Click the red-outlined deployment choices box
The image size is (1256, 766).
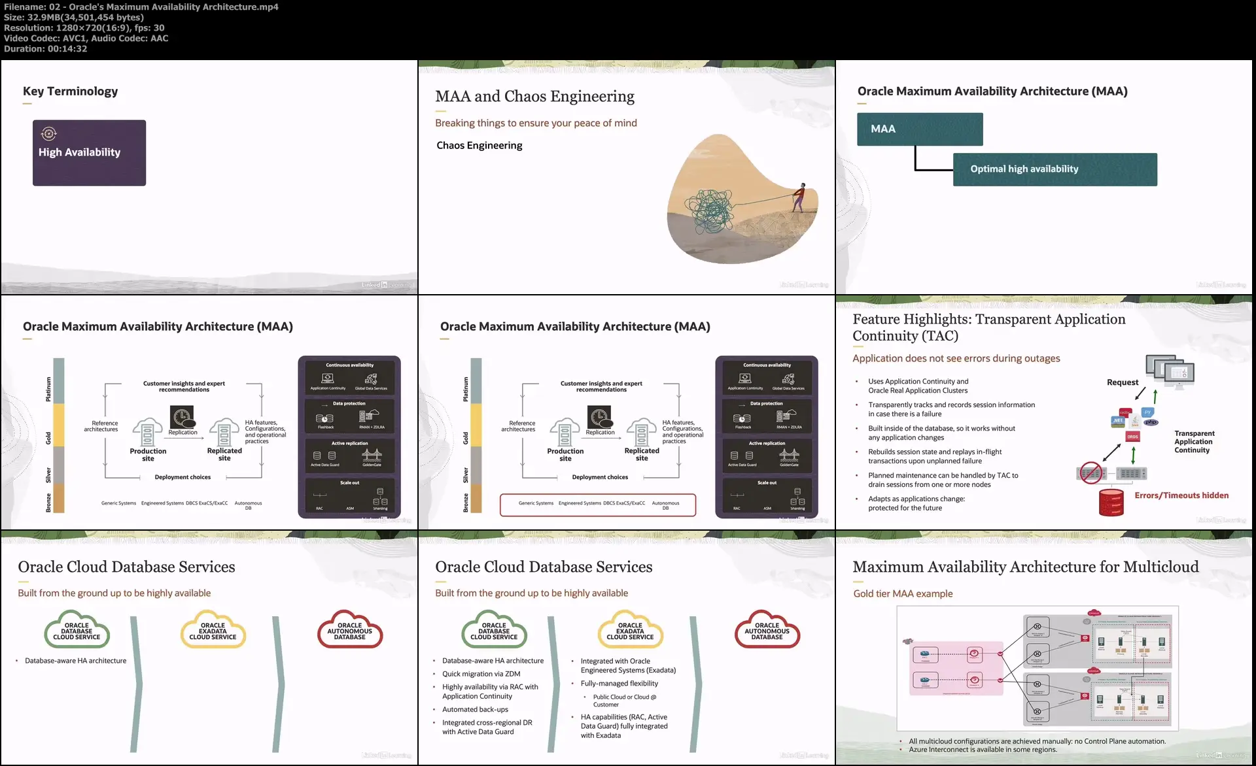(x=597, y=505)
